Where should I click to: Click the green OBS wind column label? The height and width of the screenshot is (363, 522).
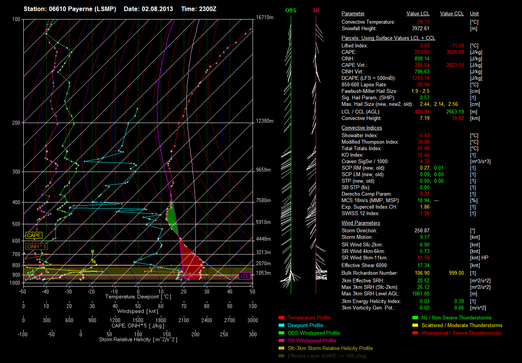pyautogui.click(x=291, y=10)
